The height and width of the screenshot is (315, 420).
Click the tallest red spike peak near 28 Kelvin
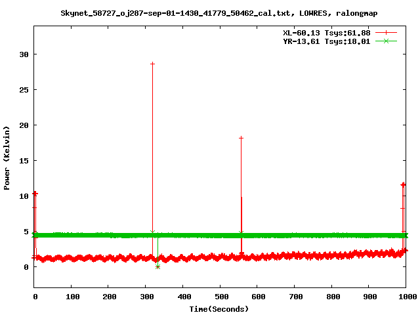pyautogui.click(x=152, y=64)
